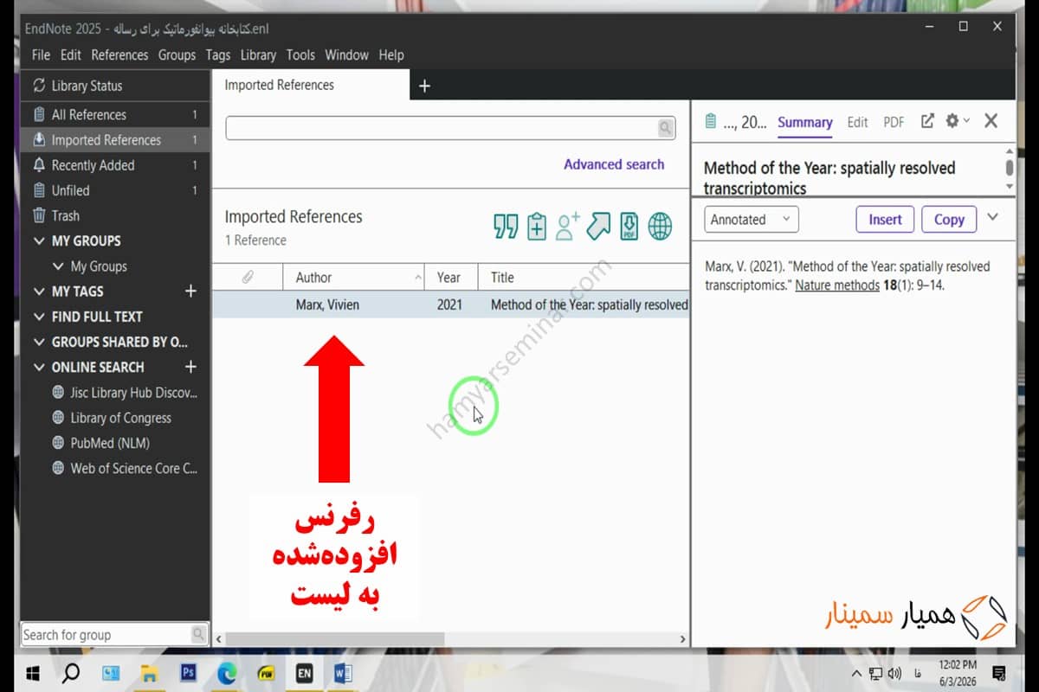Add a new tag with the MY TAGS plus
Viewport: 1039px width, 692px height.
click(x=191, y=292)
